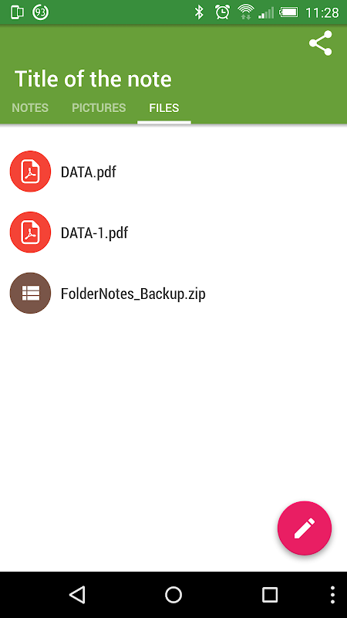The height and width of the screenshot is (618, 347).
Task: Tap the Wi-Fi signal status icon
Action: click(245, 12)
